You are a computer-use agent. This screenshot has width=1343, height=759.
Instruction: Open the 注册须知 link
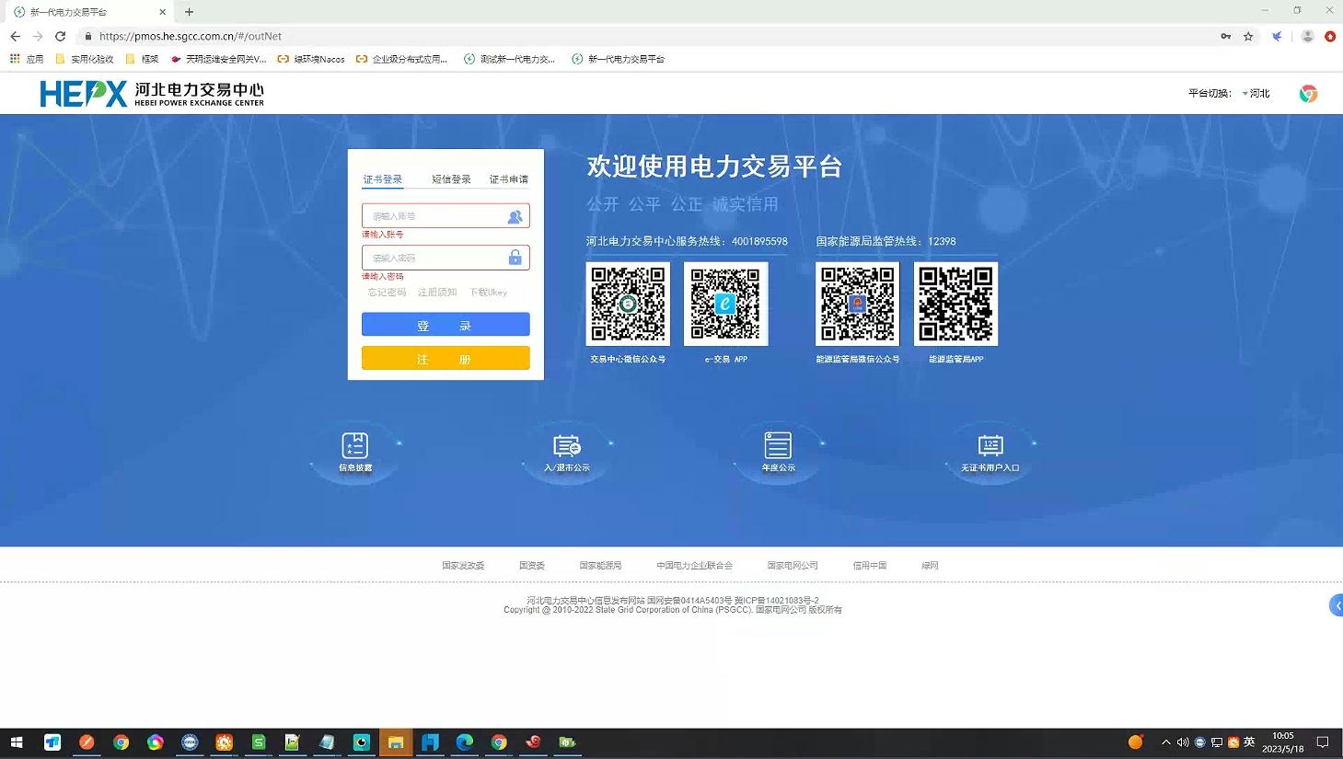(437, 293)
